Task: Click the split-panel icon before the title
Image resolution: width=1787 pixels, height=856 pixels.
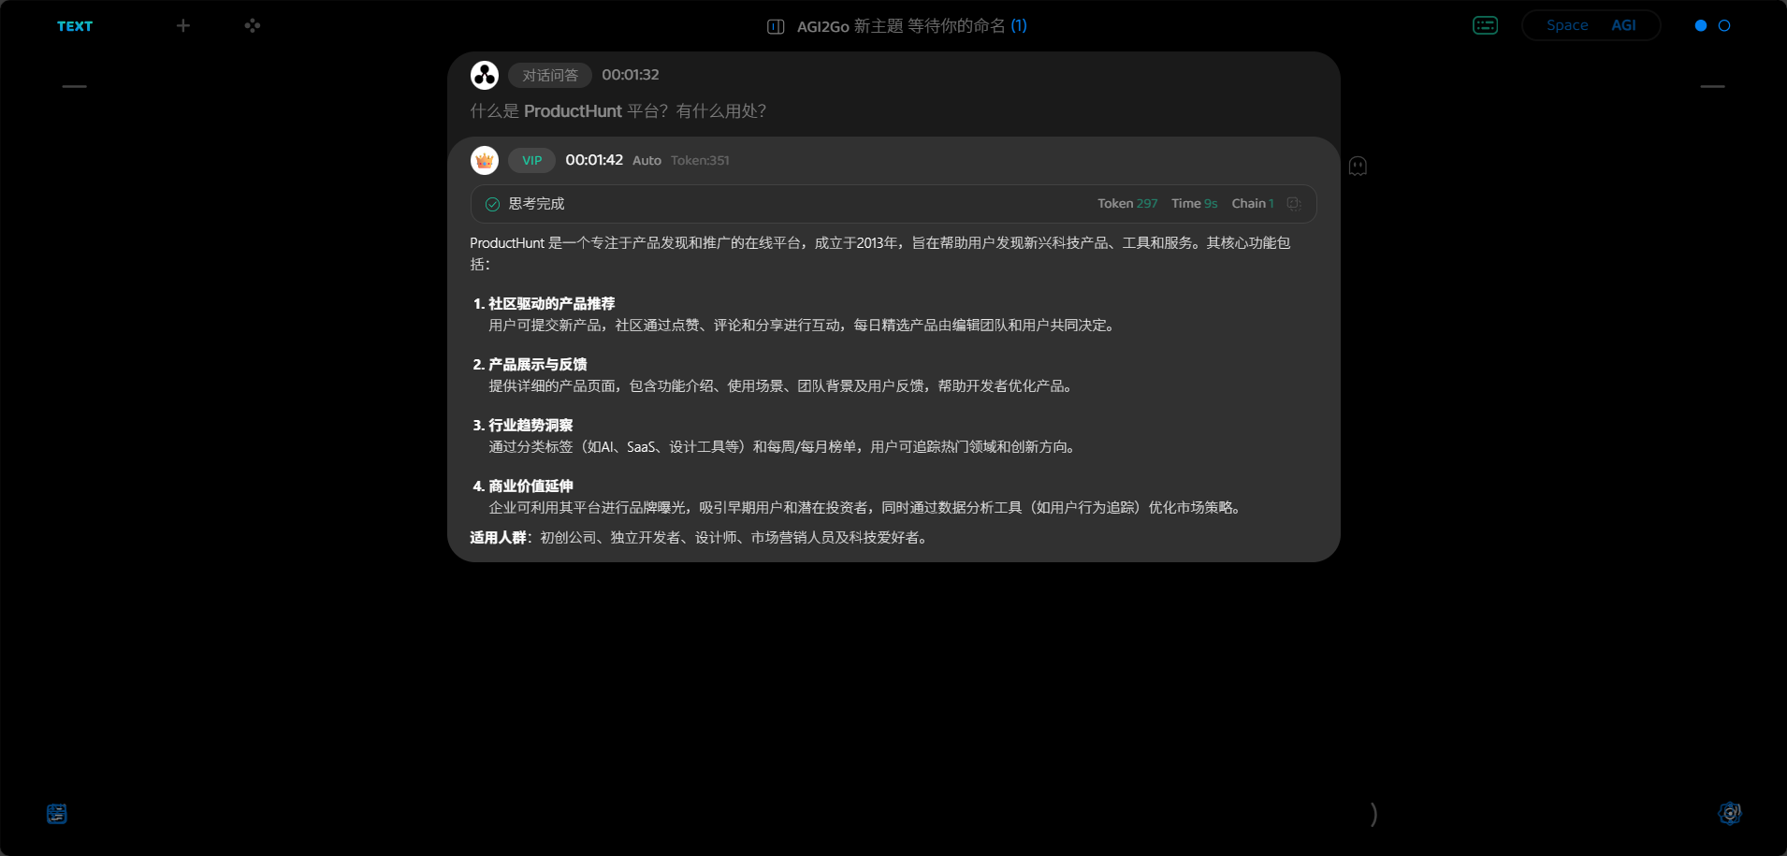Action: coord(777,26)
